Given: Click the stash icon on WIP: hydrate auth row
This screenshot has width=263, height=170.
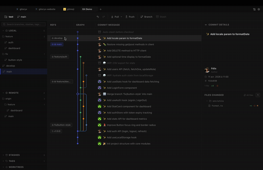Looking at the screenshot, I should [x=100, y=75].
